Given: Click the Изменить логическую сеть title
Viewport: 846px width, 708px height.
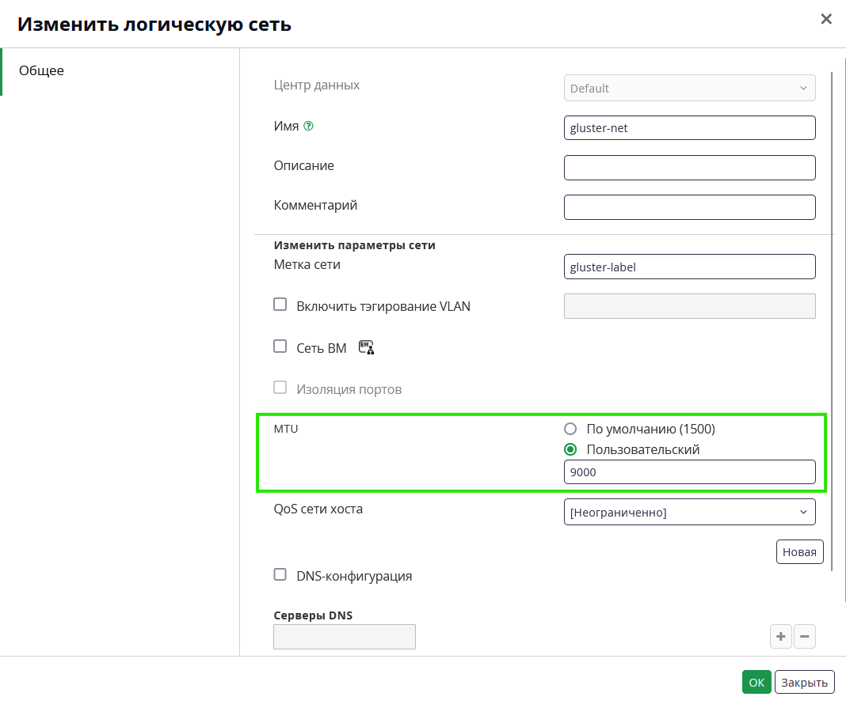Looking at the screenshot, I should (x=154, y=25).
